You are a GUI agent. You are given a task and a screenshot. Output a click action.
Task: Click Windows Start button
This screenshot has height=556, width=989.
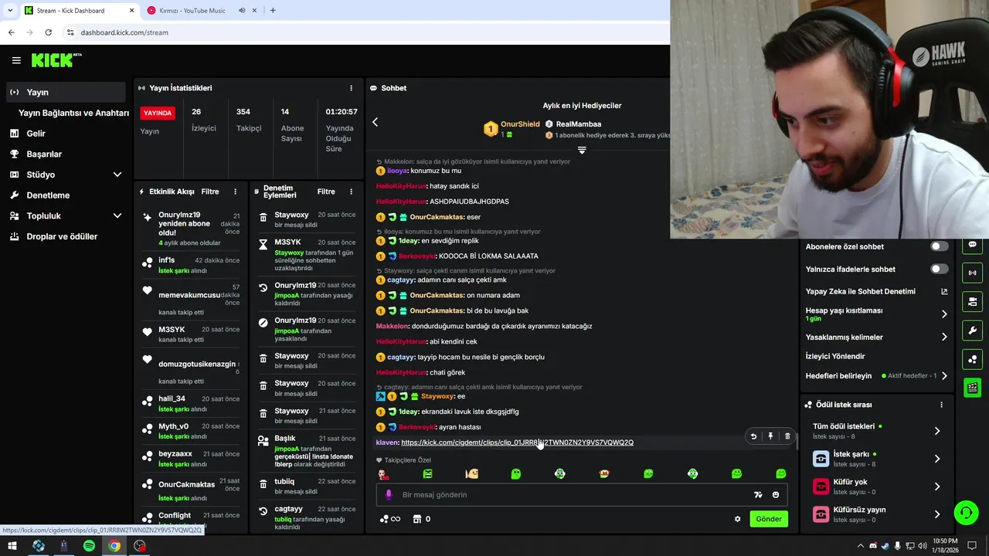12,546
